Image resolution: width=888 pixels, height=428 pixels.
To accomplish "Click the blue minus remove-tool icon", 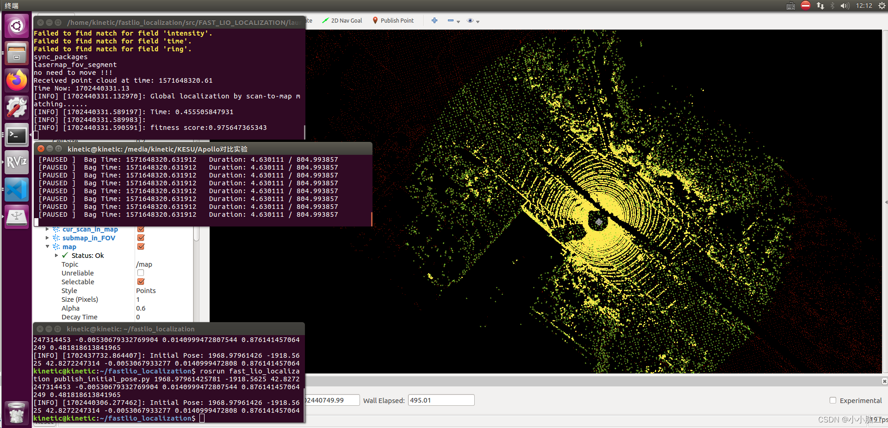I will click(x=450, y=21).
